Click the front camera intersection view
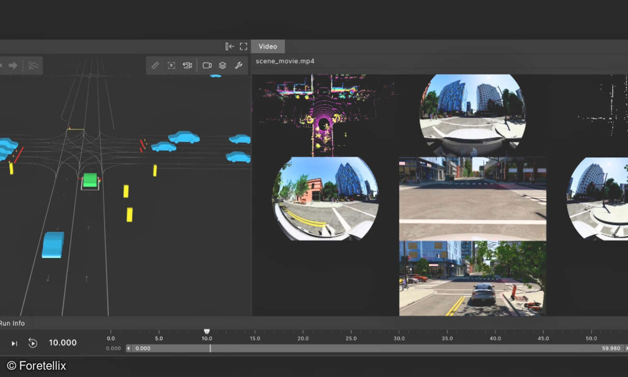The image size is (628, 377). tap(473, 198)
